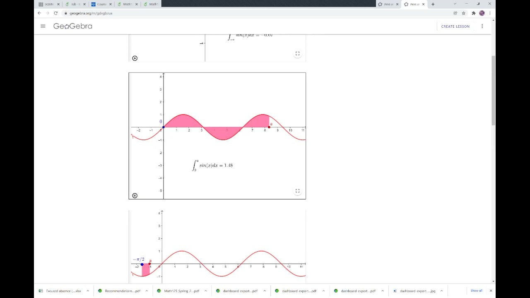Select red point a on bottom graph

149,264
